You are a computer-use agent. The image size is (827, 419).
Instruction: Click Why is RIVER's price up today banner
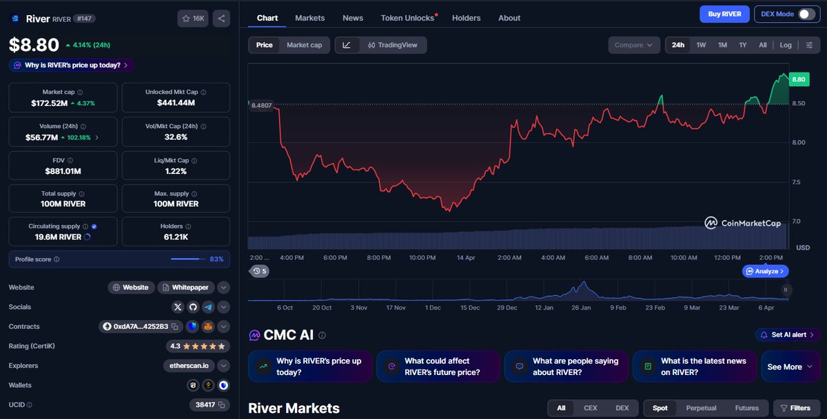[72, 65]
